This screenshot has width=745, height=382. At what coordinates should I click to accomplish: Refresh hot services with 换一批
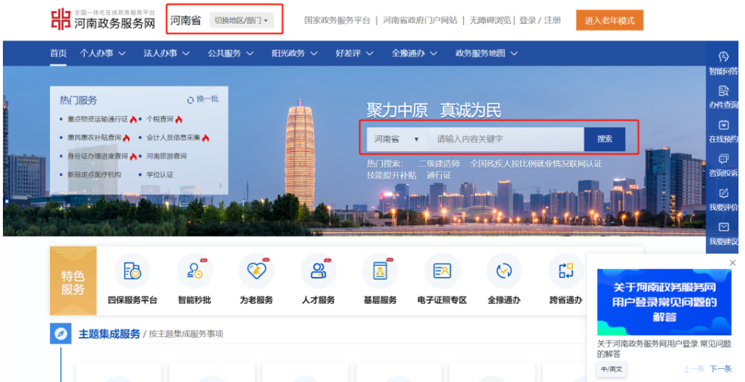203,100
